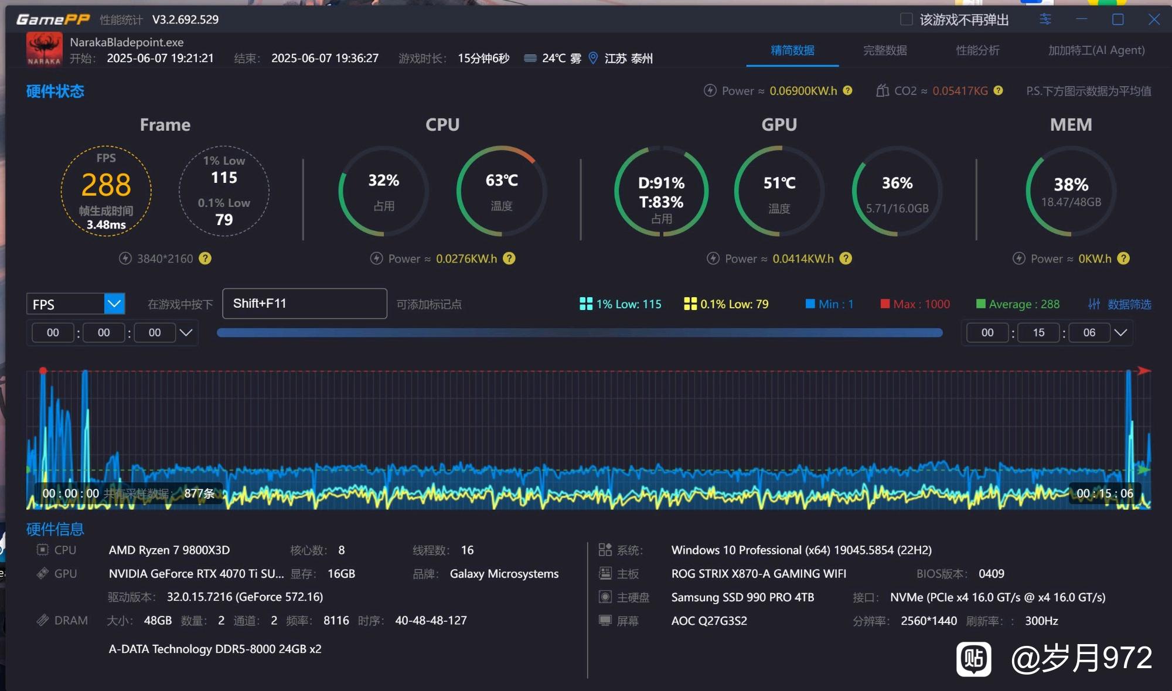Click the blue time range slider bar
Viewport: 1172px width, 691px height.
pos(580,332)
